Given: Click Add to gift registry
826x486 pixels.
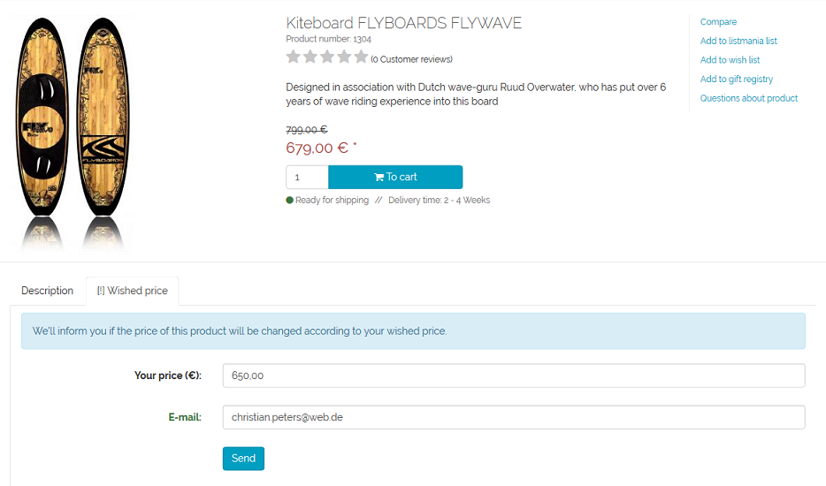Looking at the screenshot, I should coord(737,80).
